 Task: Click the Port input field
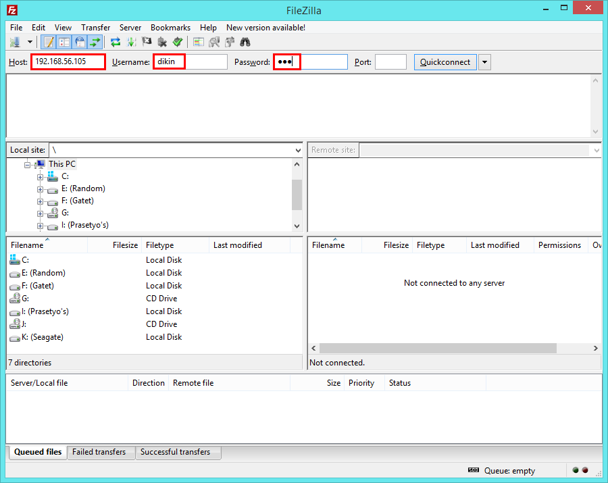pos(390,62)
